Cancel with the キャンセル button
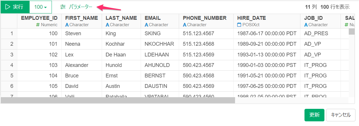359x126 pixels. (x=341, y=115)
